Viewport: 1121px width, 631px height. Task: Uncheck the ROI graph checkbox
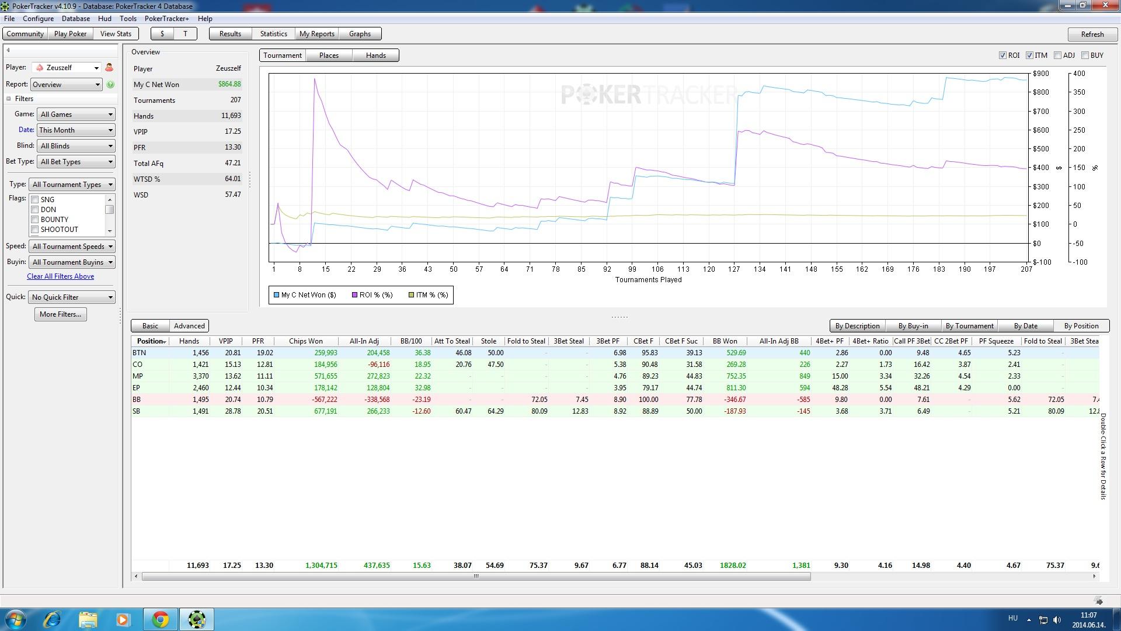1002,56
